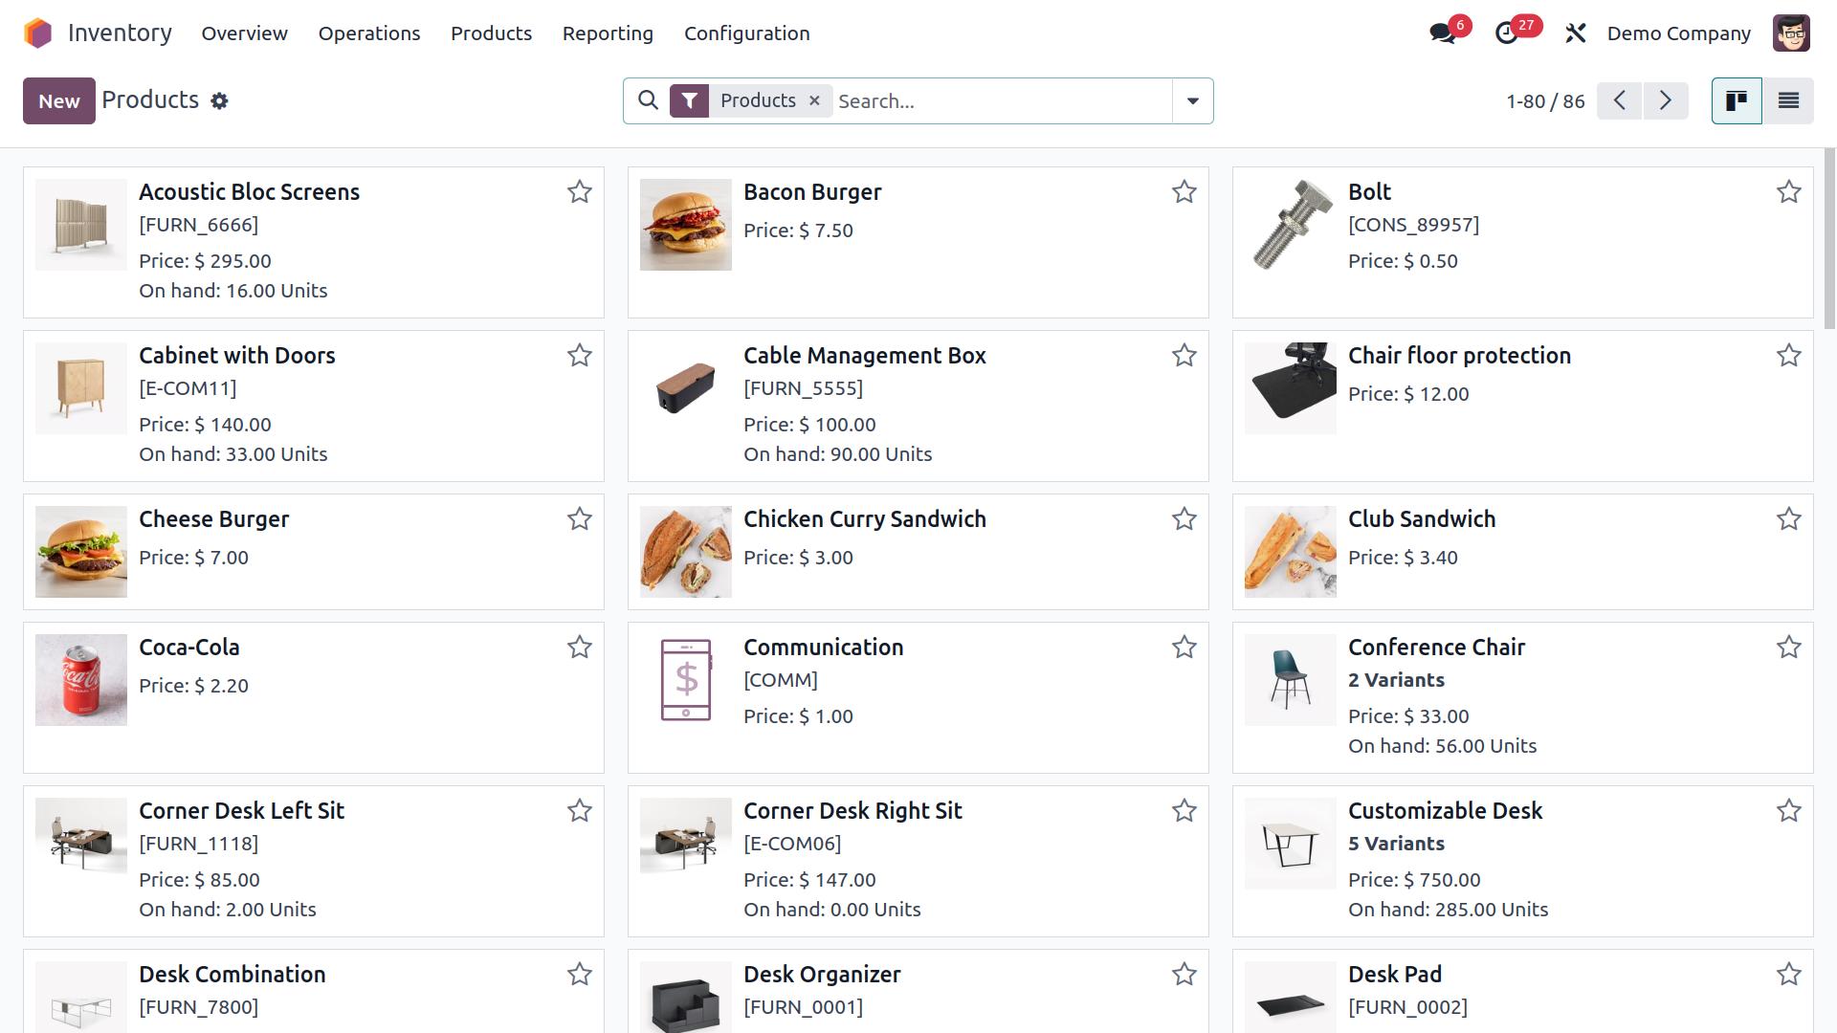Click the New product button
Image resolution: width=1837 pixels, height=1033 pixels.
pos(59,100)
